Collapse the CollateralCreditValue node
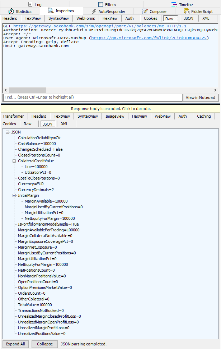 click(14, 161)
